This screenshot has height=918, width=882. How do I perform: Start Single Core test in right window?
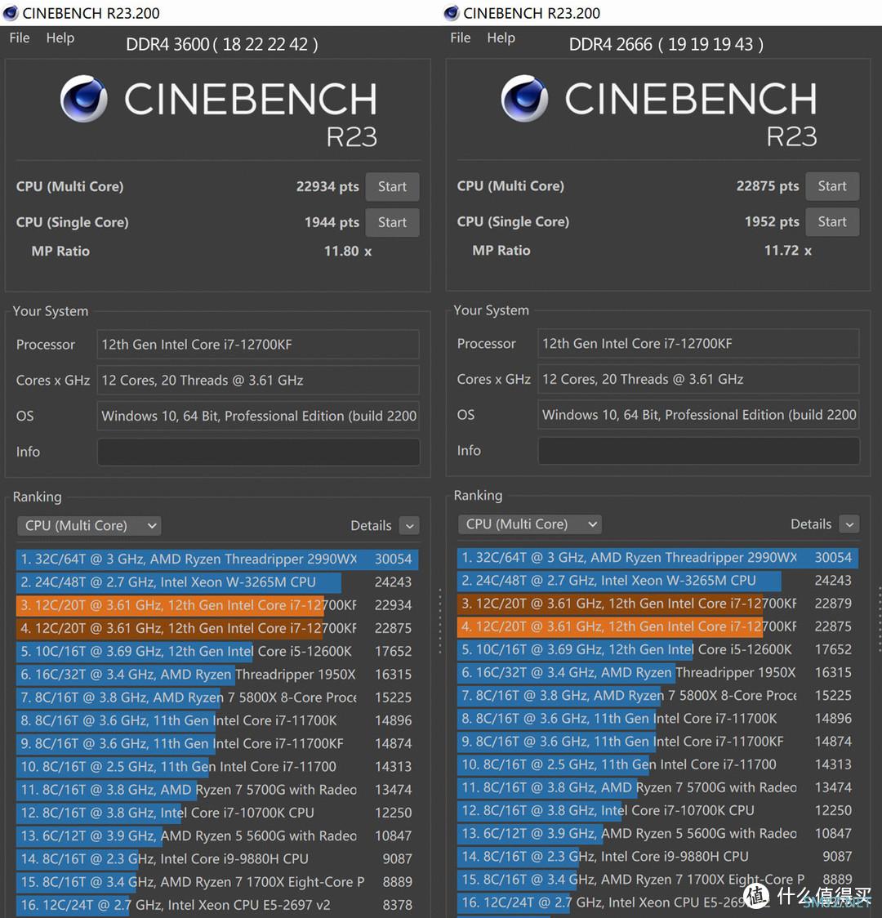click(832, 222)
